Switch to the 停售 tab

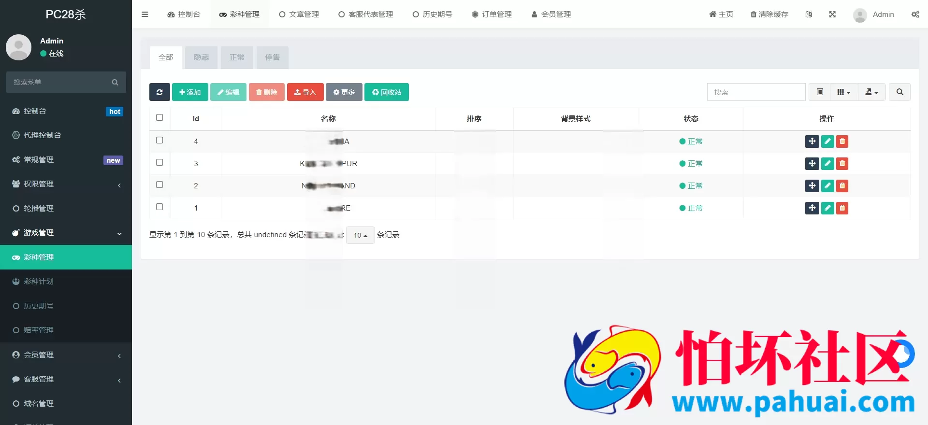point(273,57)
